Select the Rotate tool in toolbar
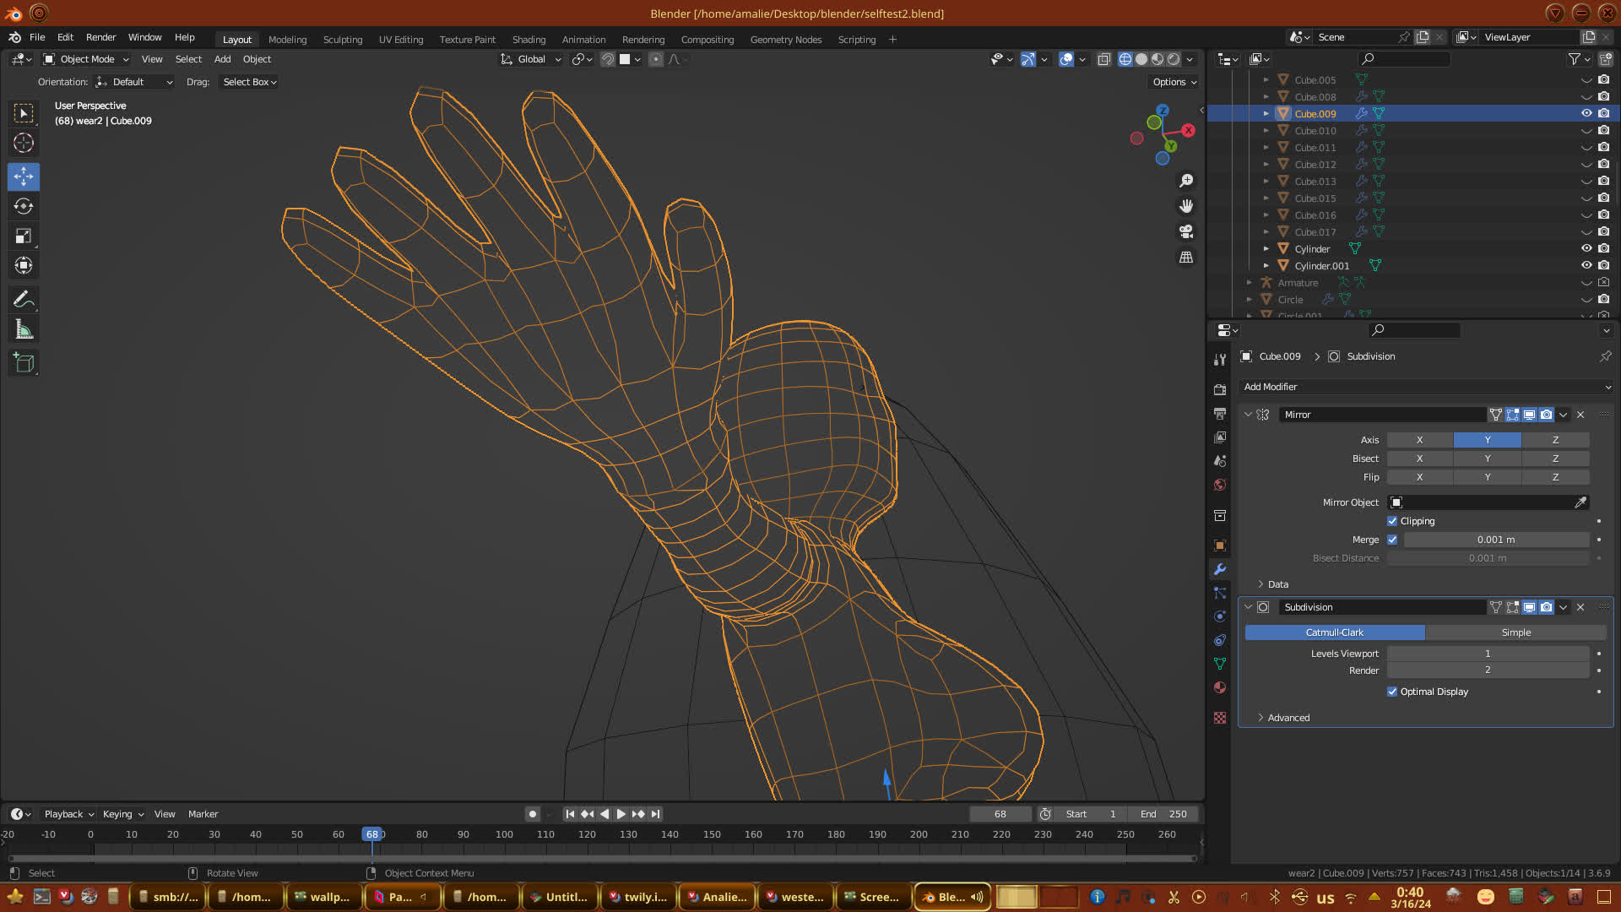The image size is (1621, 912). tap(24, 206)
